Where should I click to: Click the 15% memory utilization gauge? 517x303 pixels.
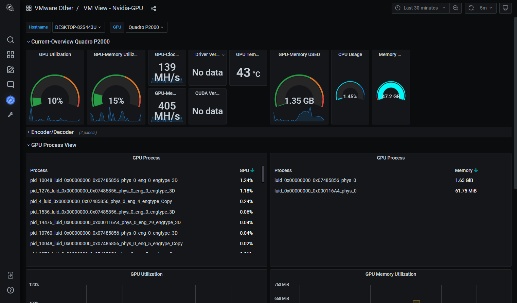pos(116,91)
